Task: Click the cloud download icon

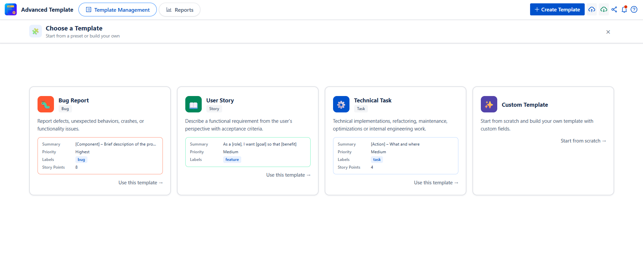Action: point(604,9)
